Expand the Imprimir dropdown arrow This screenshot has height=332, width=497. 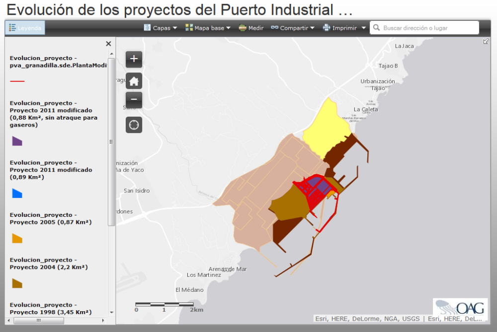(364, 28)
